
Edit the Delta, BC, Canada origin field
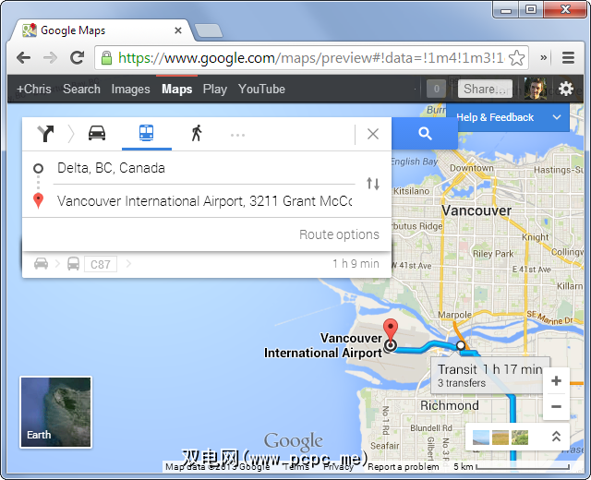pyautogui.click(x=204, y=168)
